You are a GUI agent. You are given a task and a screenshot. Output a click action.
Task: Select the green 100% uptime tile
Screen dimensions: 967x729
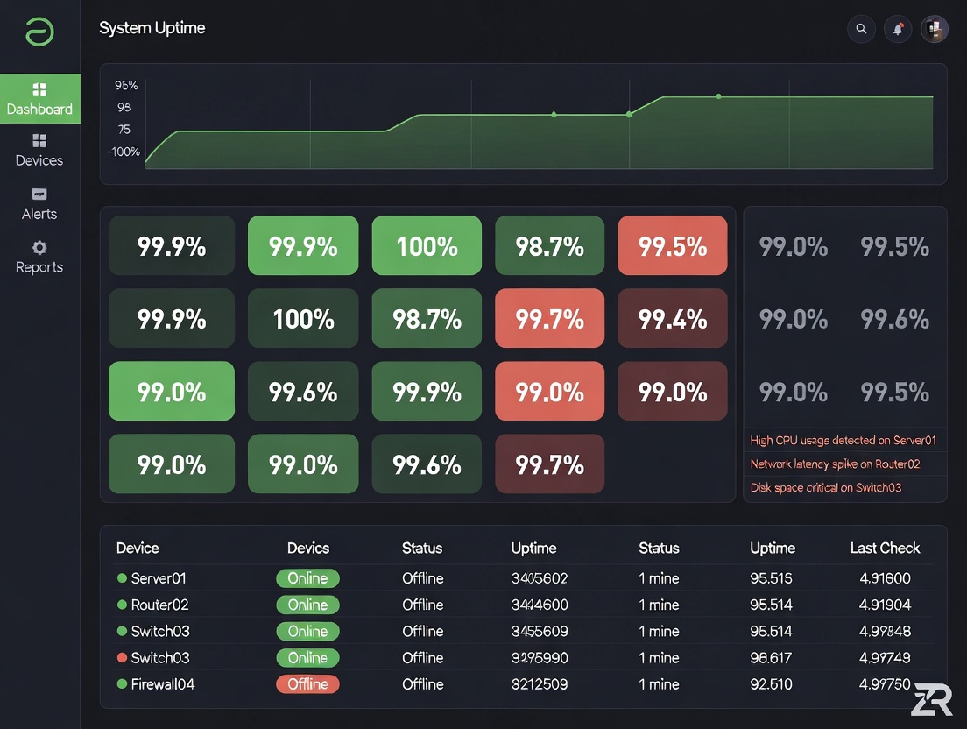coord(427,245)
